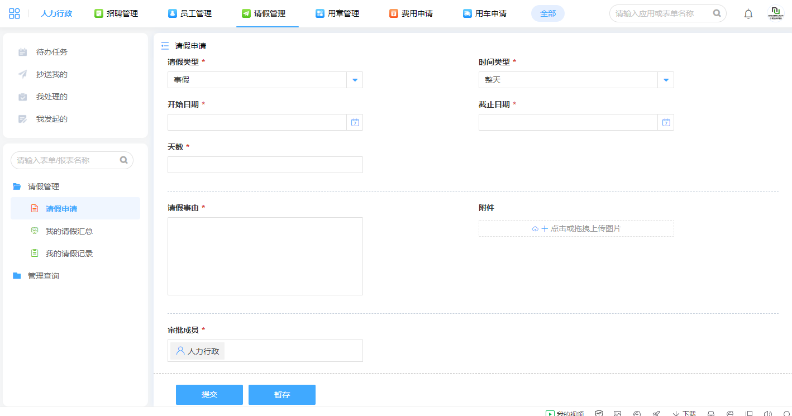The height and width of the screenshot is (416, 792).
Task: Expand the time type dropdown
Action: point(666,80)
